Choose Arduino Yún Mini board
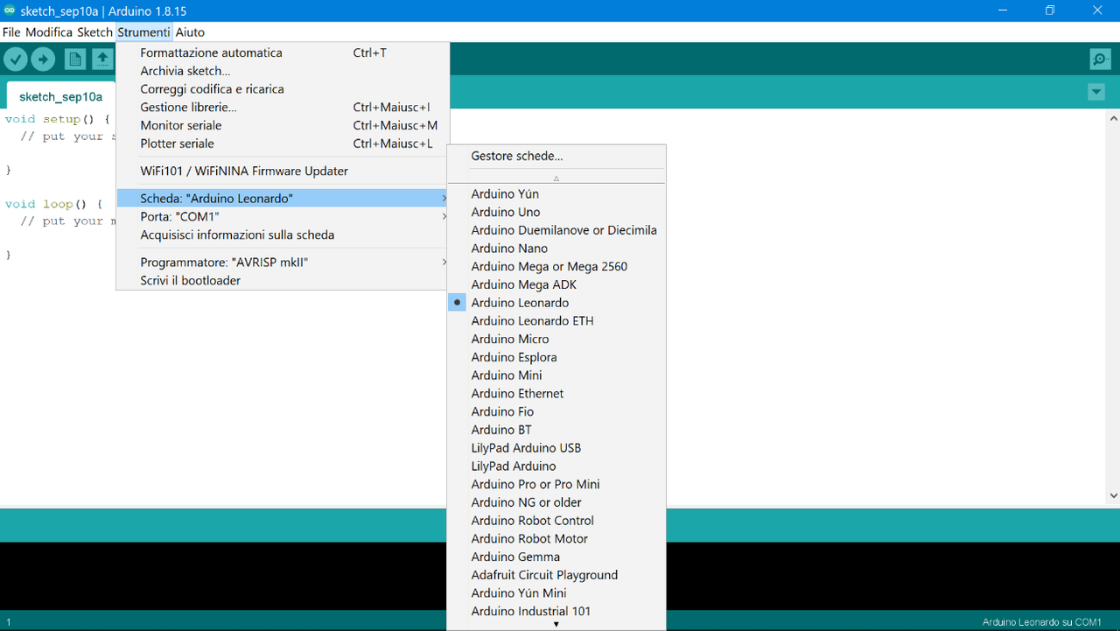 [556, 593]
